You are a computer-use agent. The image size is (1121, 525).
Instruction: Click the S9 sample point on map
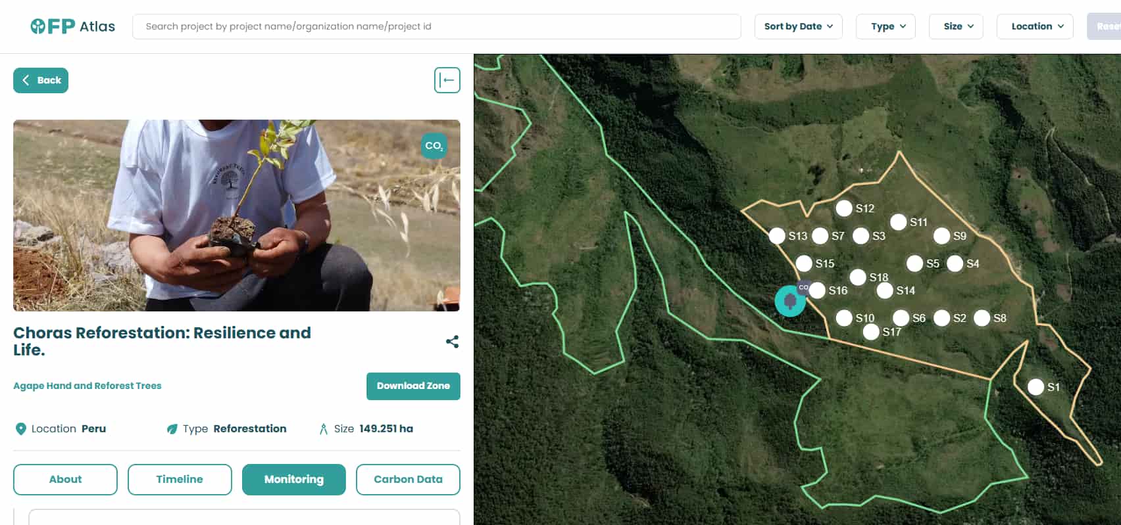pyautogui.click(x=941, y=236)
